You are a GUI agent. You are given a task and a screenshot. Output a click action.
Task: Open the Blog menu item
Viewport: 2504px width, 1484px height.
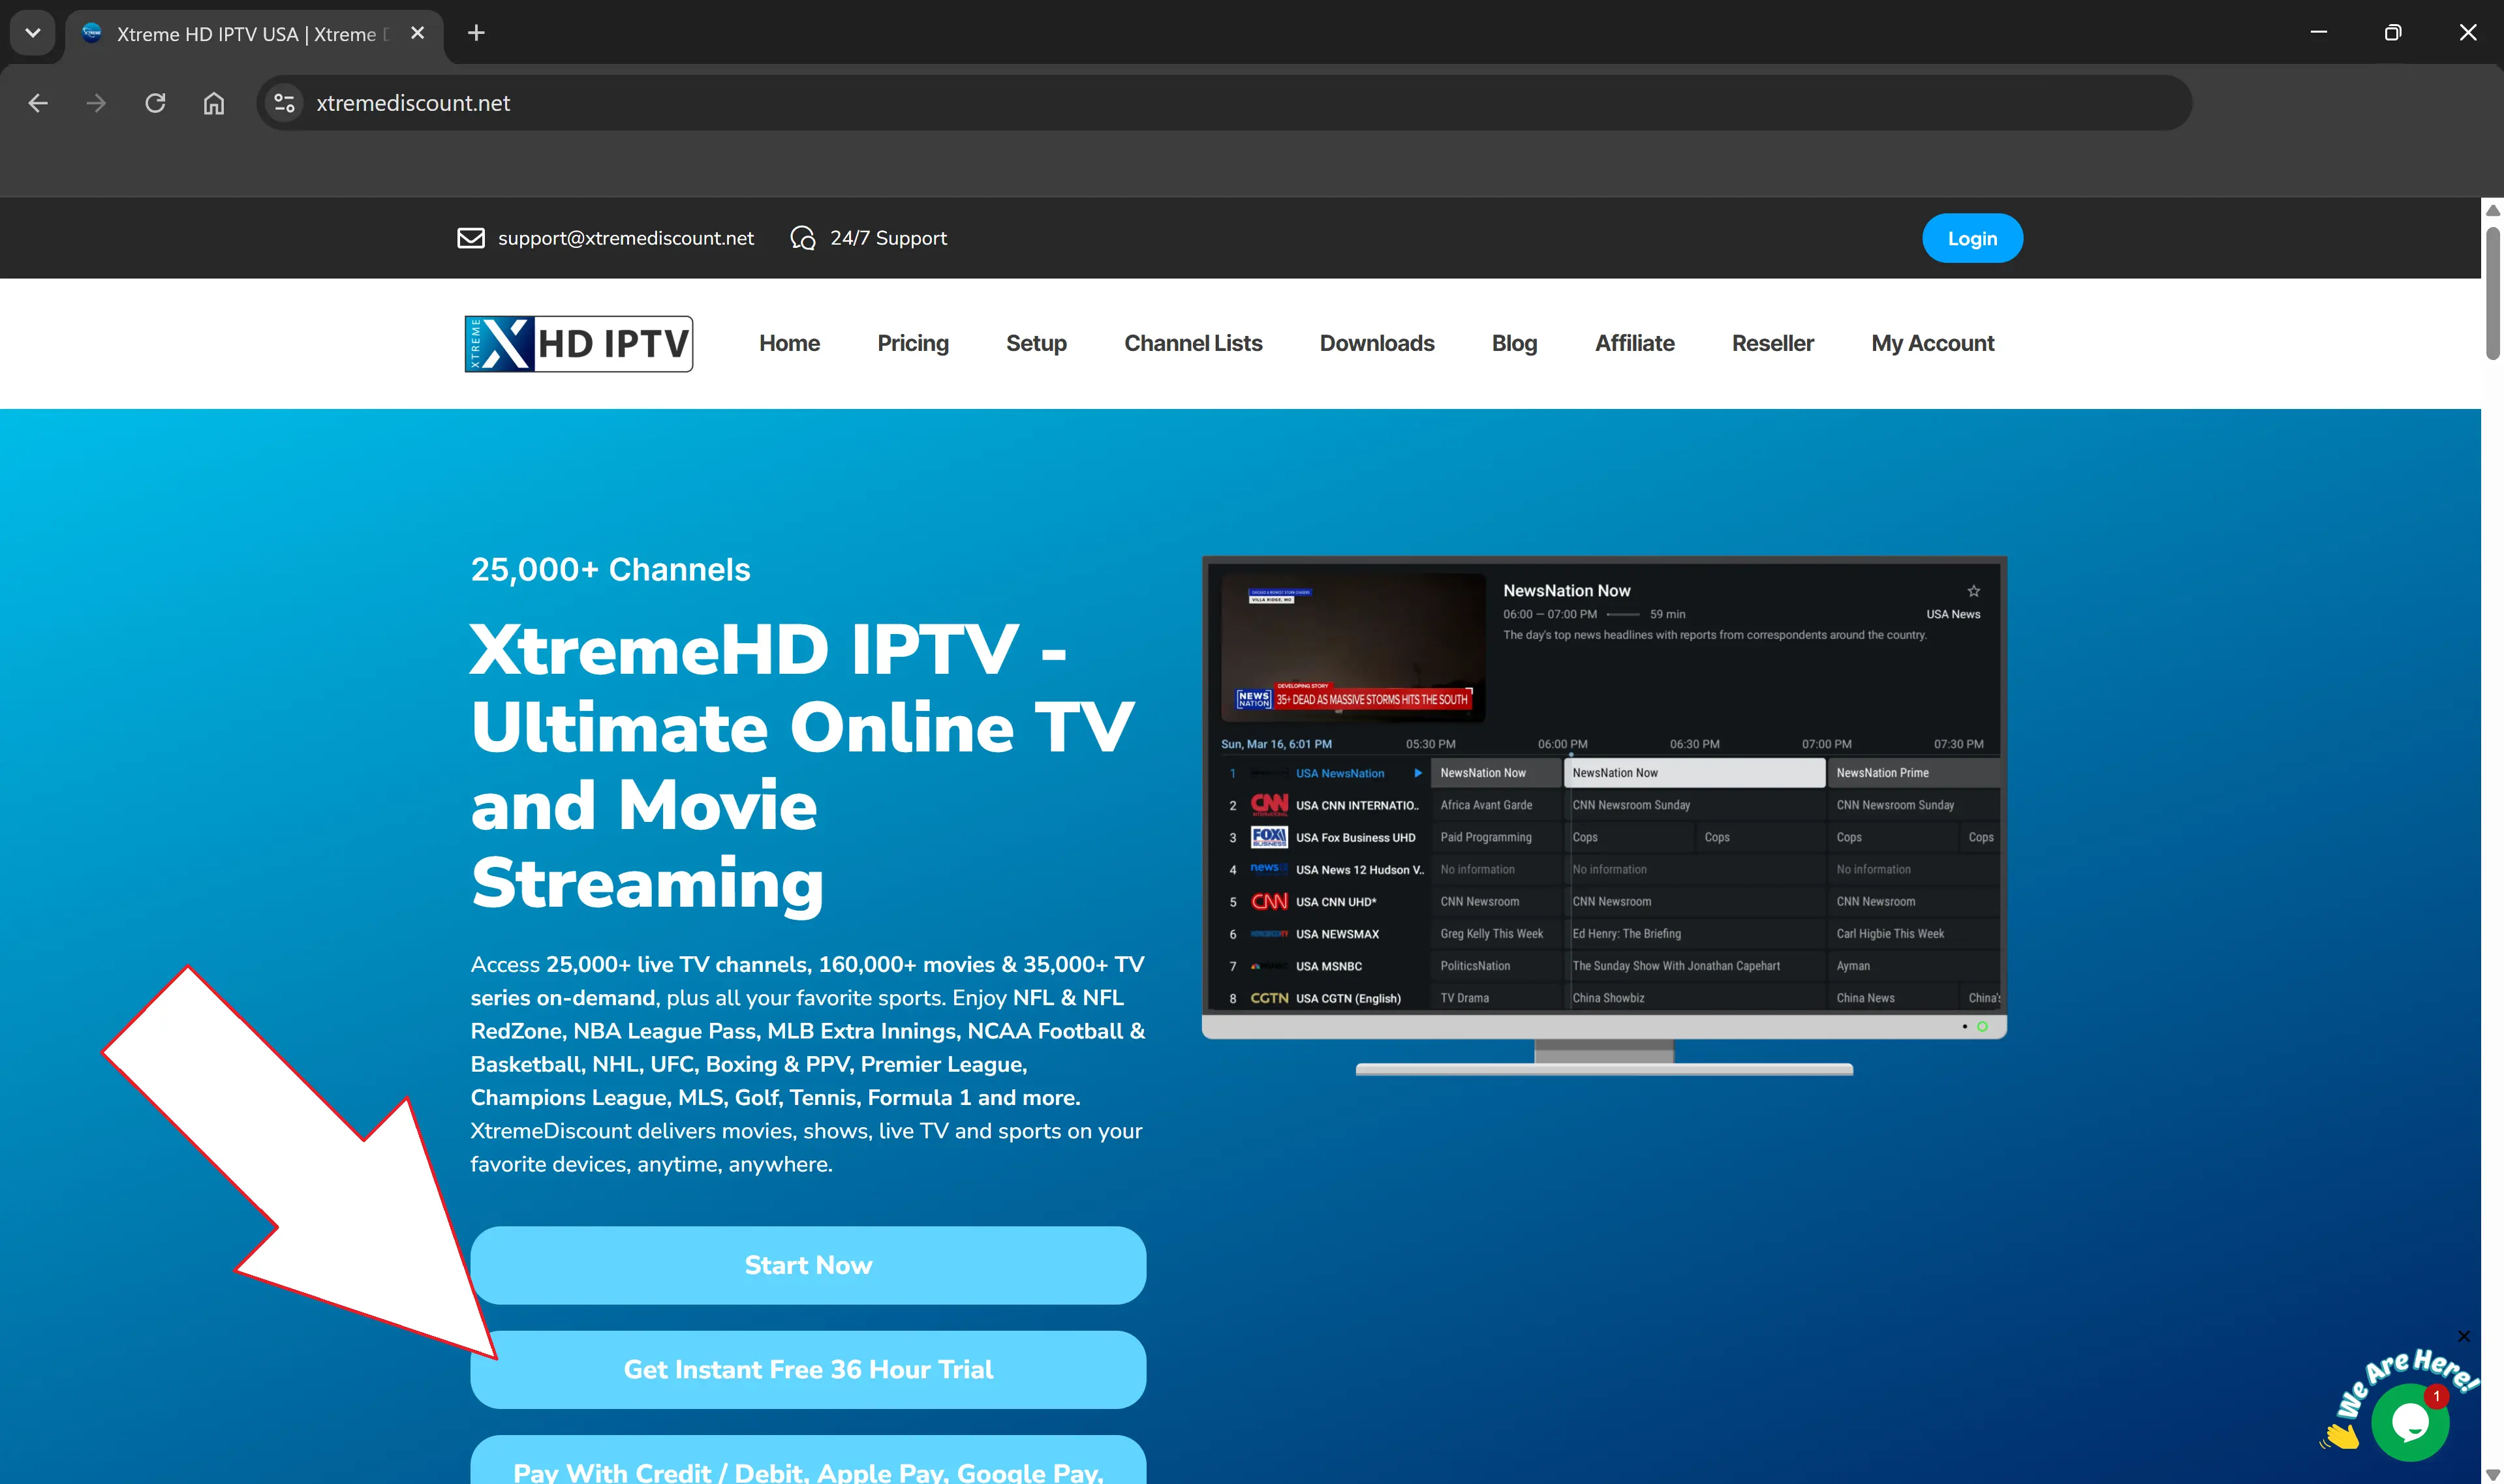coord(1513,343)
